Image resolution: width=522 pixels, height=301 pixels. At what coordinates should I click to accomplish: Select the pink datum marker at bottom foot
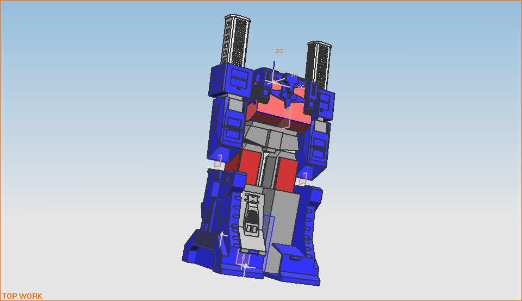243,261
